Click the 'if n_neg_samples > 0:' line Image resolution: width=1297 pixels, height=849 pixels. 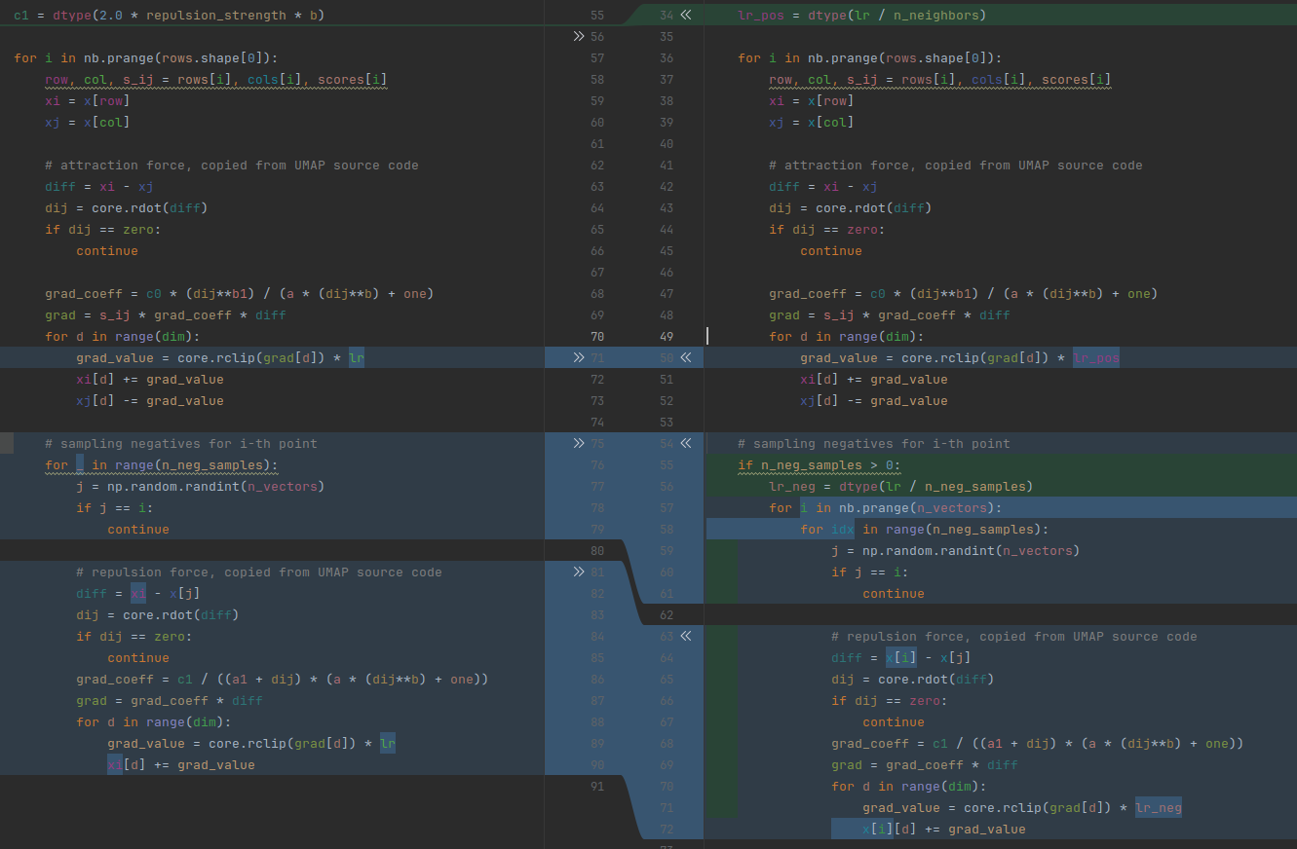(820, 464)
